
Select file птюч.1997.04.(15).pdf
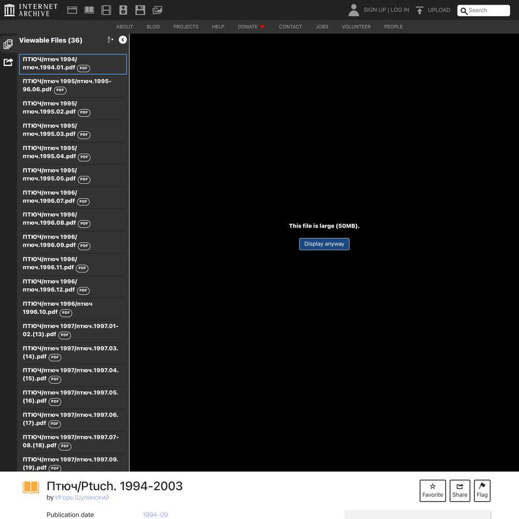tap(73, 375)
